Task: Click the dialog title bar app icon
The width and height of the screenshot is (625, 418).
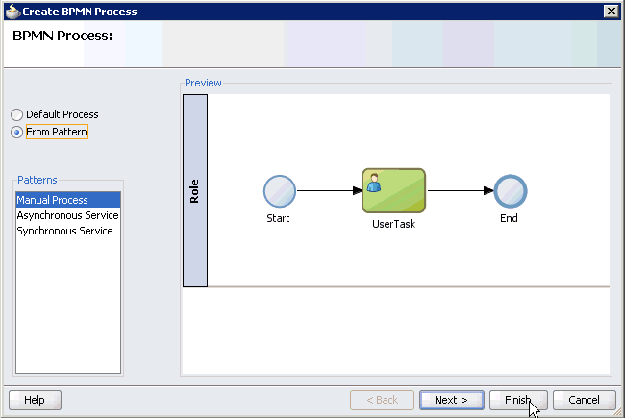Action: (12, 12)
